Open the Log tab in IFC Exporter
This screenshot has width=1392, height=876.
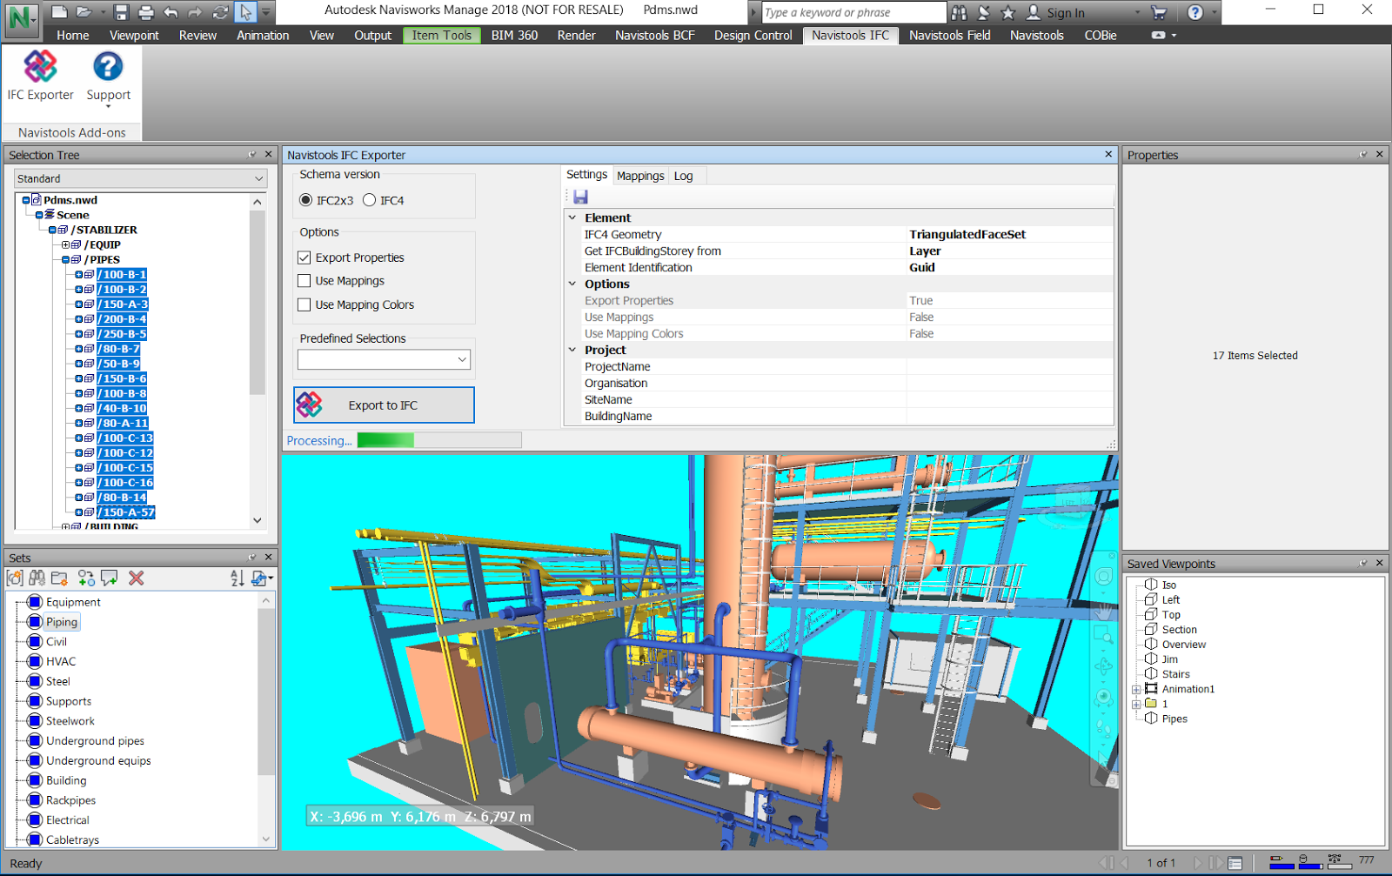coord(684,176)
